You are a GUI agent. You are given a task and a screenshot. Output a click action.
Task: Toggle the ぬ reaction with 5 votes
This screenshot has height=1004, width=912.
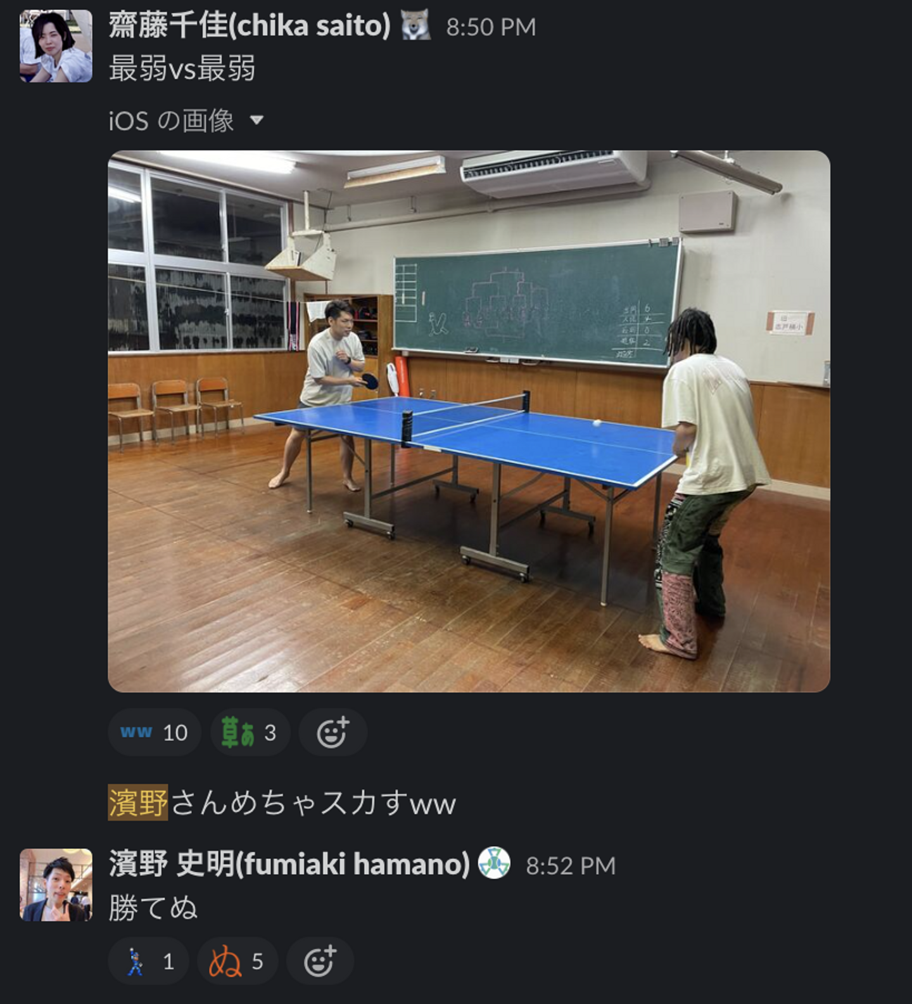pos(237,962)
